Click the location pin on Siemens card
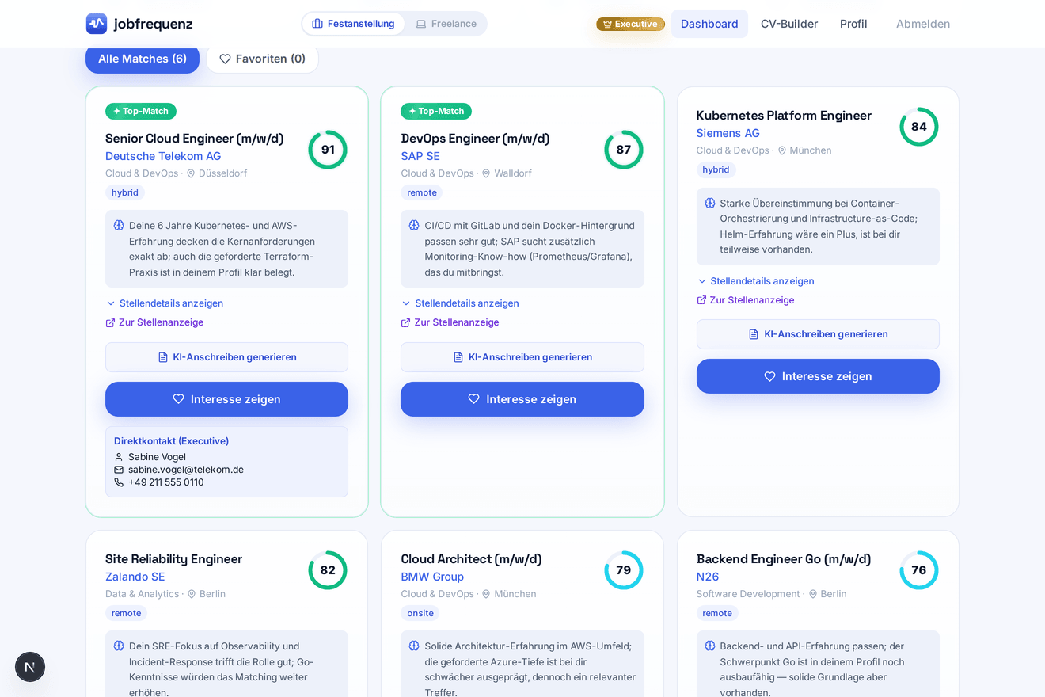 pyautogui.click(x=782, y=150)
